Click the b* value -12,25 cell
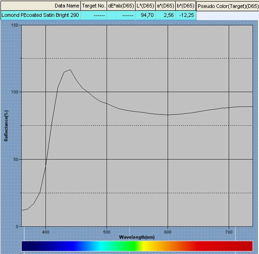Image resolution: width=259 pixels, height=254 pixels. (x=186, y=15)
